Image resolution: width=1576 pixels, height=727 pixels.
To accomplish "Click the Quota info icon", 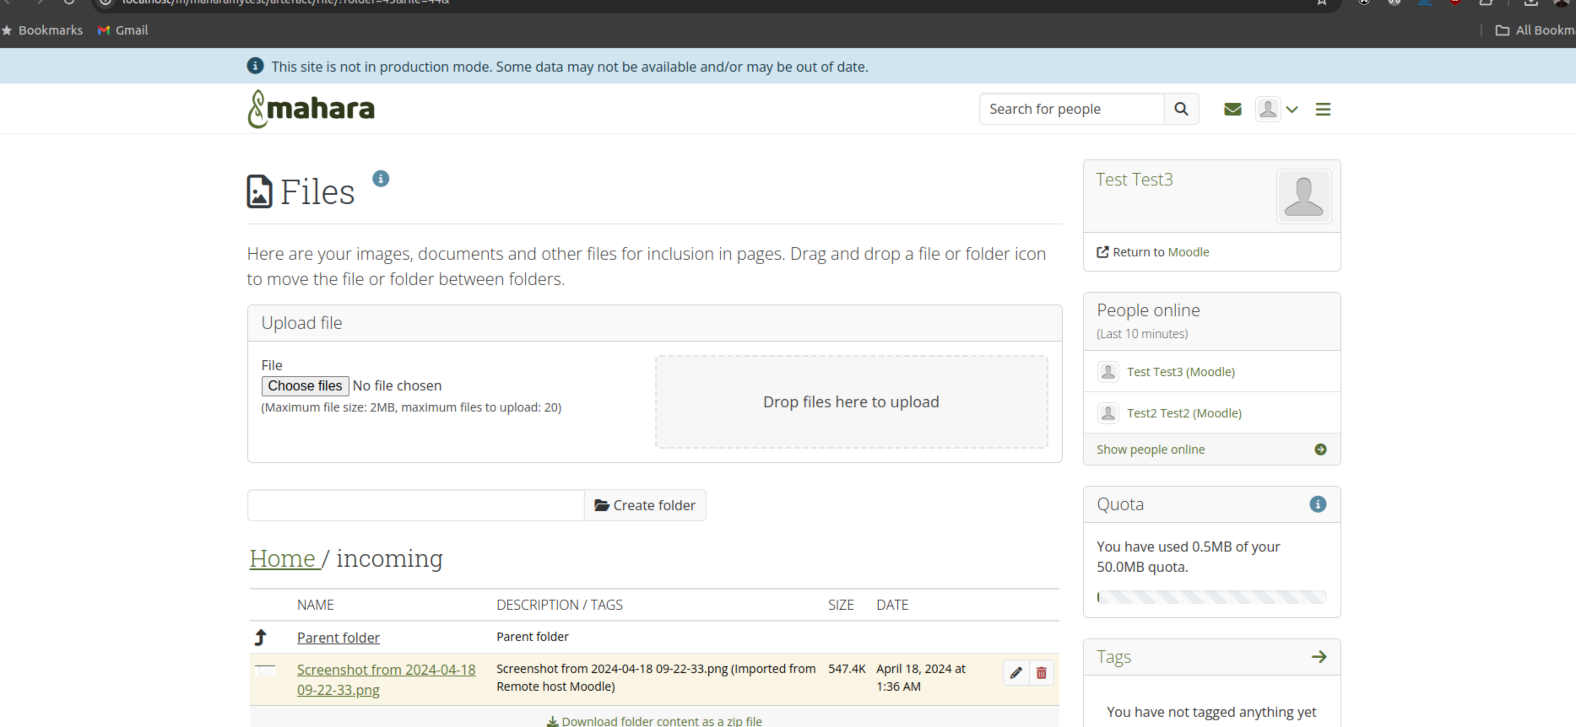I will click(x=1318, y=504).
